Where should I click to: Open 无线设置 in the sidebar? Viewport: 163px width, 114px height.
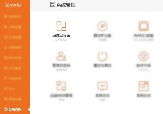click(x=15, y=37)
